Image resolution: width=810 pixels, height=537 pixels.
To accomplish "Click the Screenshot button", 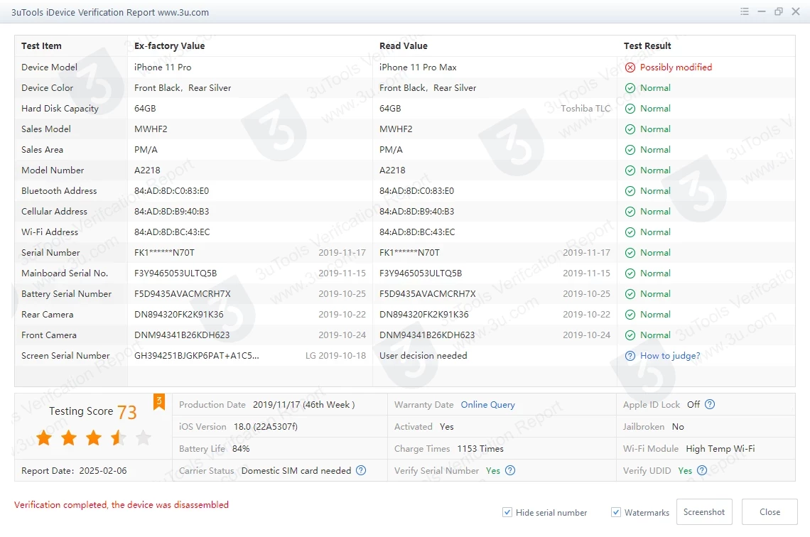I will click(704, 511).
